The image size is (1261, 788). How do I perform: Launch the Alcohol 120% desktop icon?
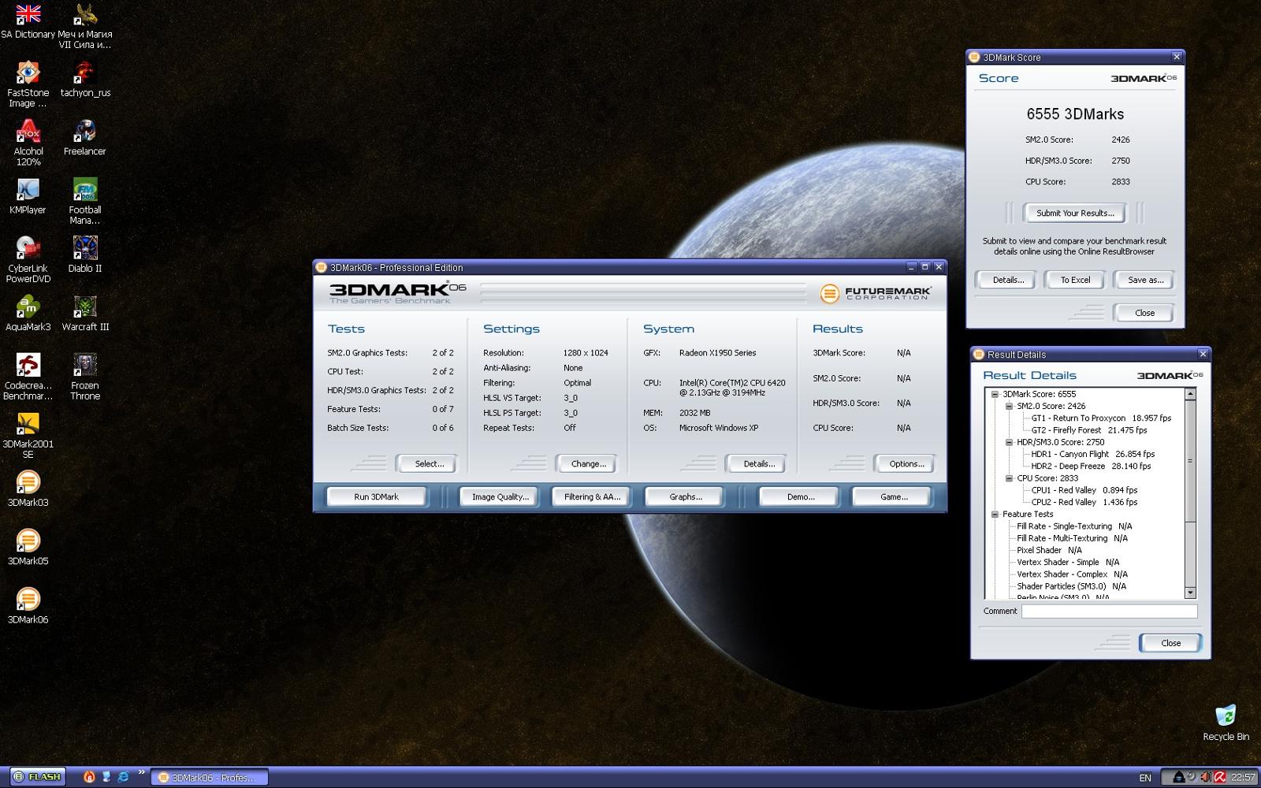tap(28, 143)
